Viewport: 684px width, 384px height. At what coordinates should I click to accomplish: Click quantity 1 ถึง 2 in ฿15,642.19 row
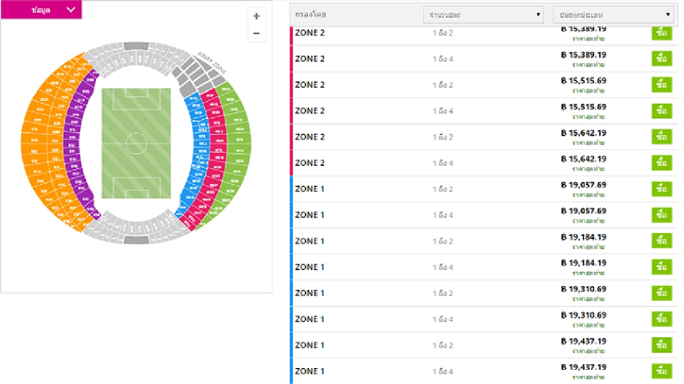(x=443, y=137)
